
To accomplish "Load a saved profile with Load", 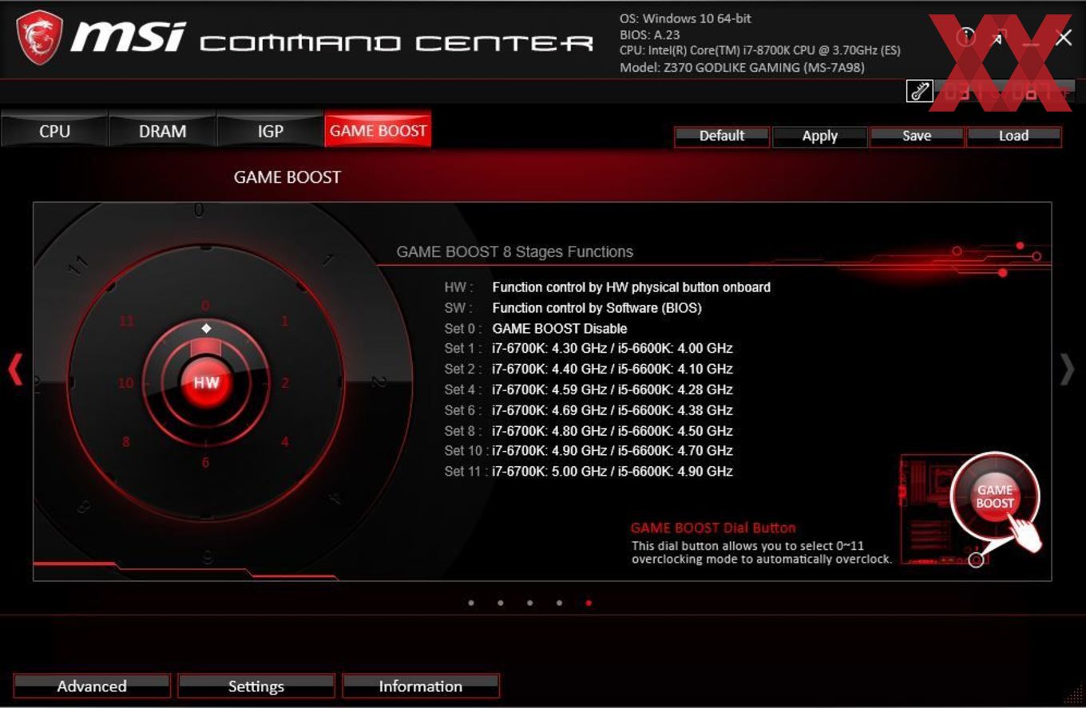I will click(x=1013, y=136).
